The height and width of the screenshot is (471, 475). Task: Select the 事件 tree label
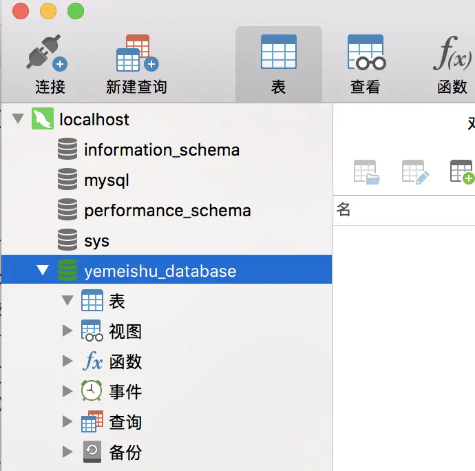click(125, 392)
